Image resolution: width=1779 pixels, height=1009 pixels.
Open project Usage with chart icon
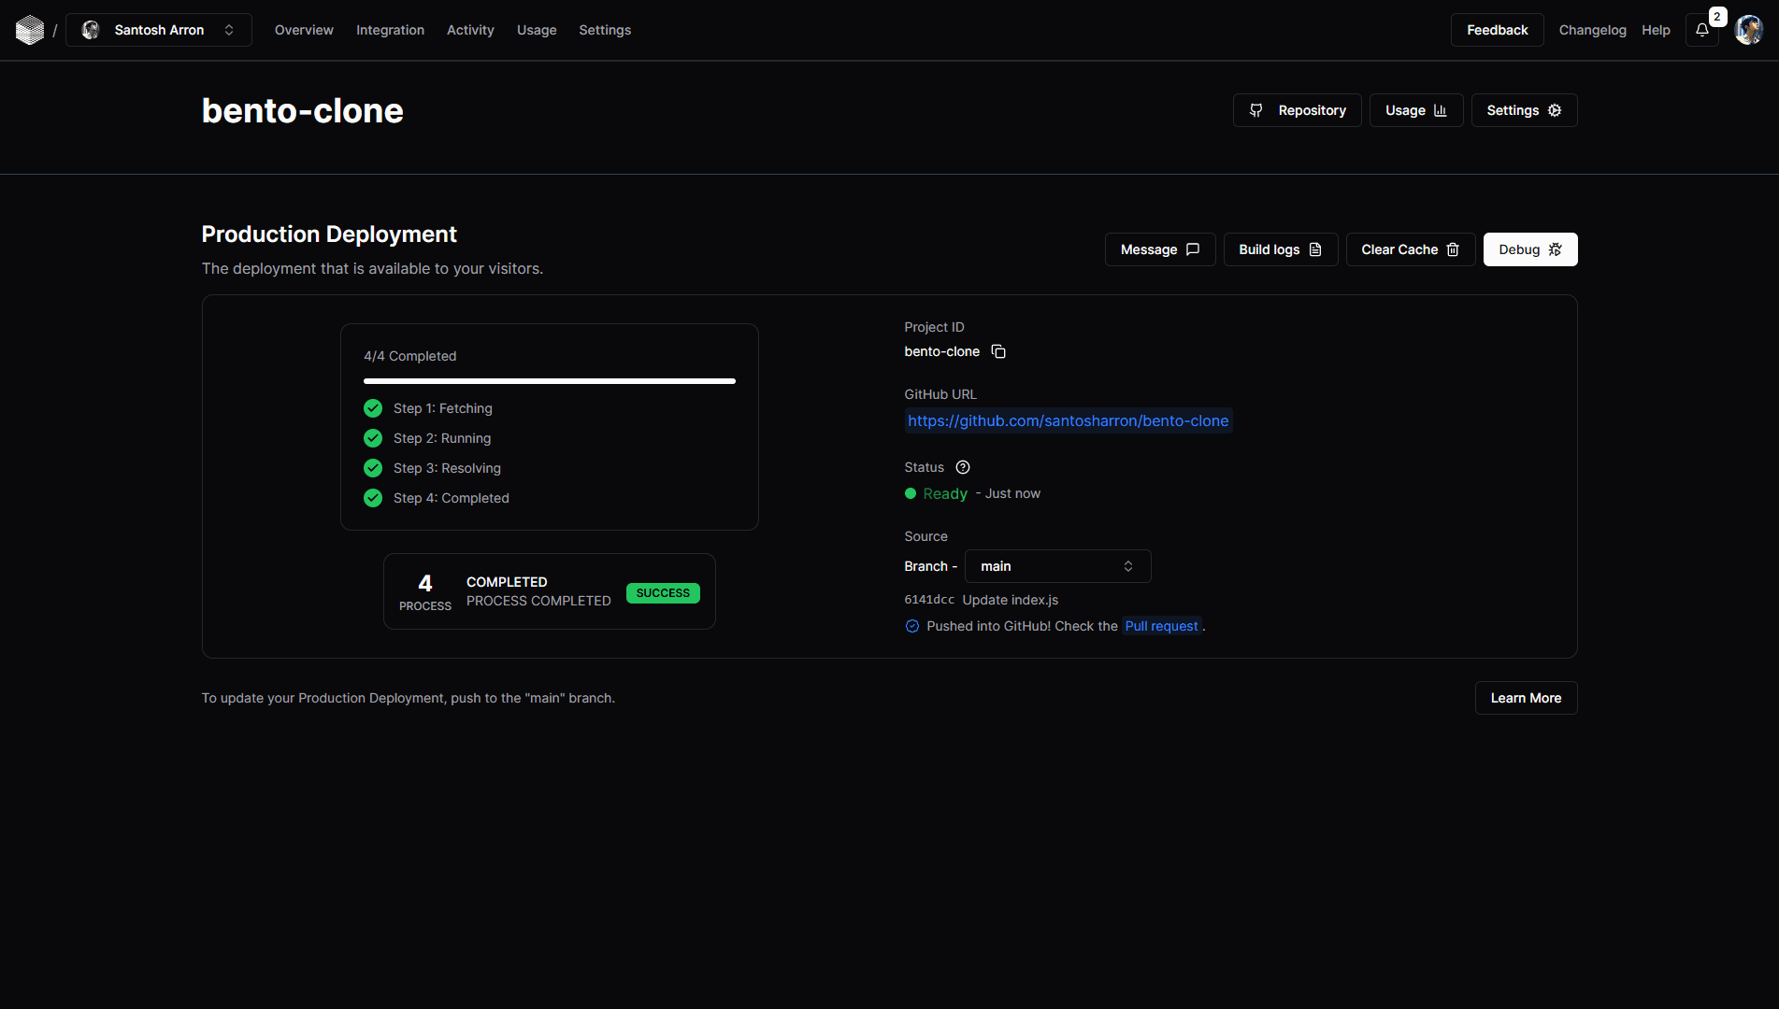point(1416,110)
